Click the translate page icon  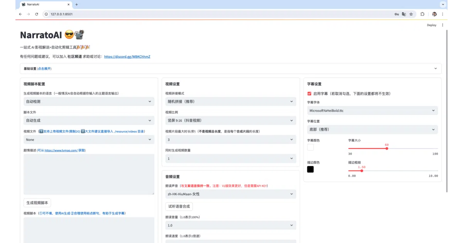pyautogui.click(x=404, y=14)
